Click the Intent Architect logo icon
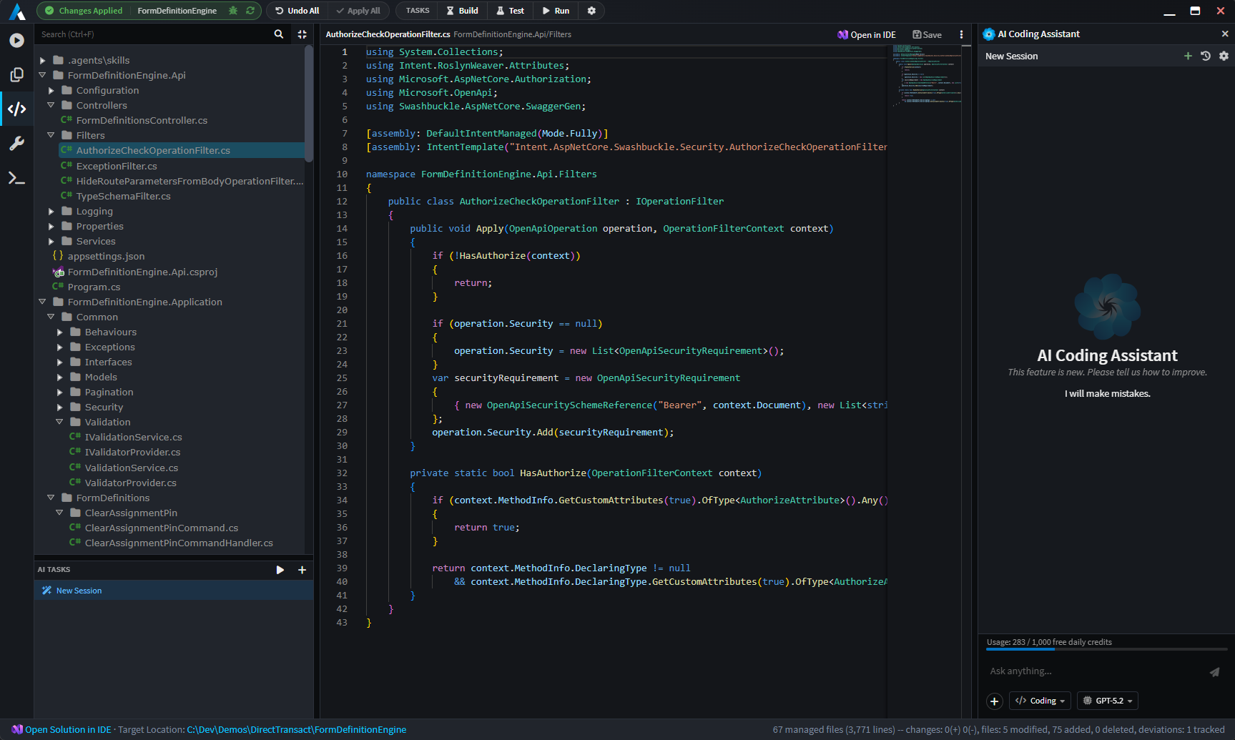 click(16, 11)
